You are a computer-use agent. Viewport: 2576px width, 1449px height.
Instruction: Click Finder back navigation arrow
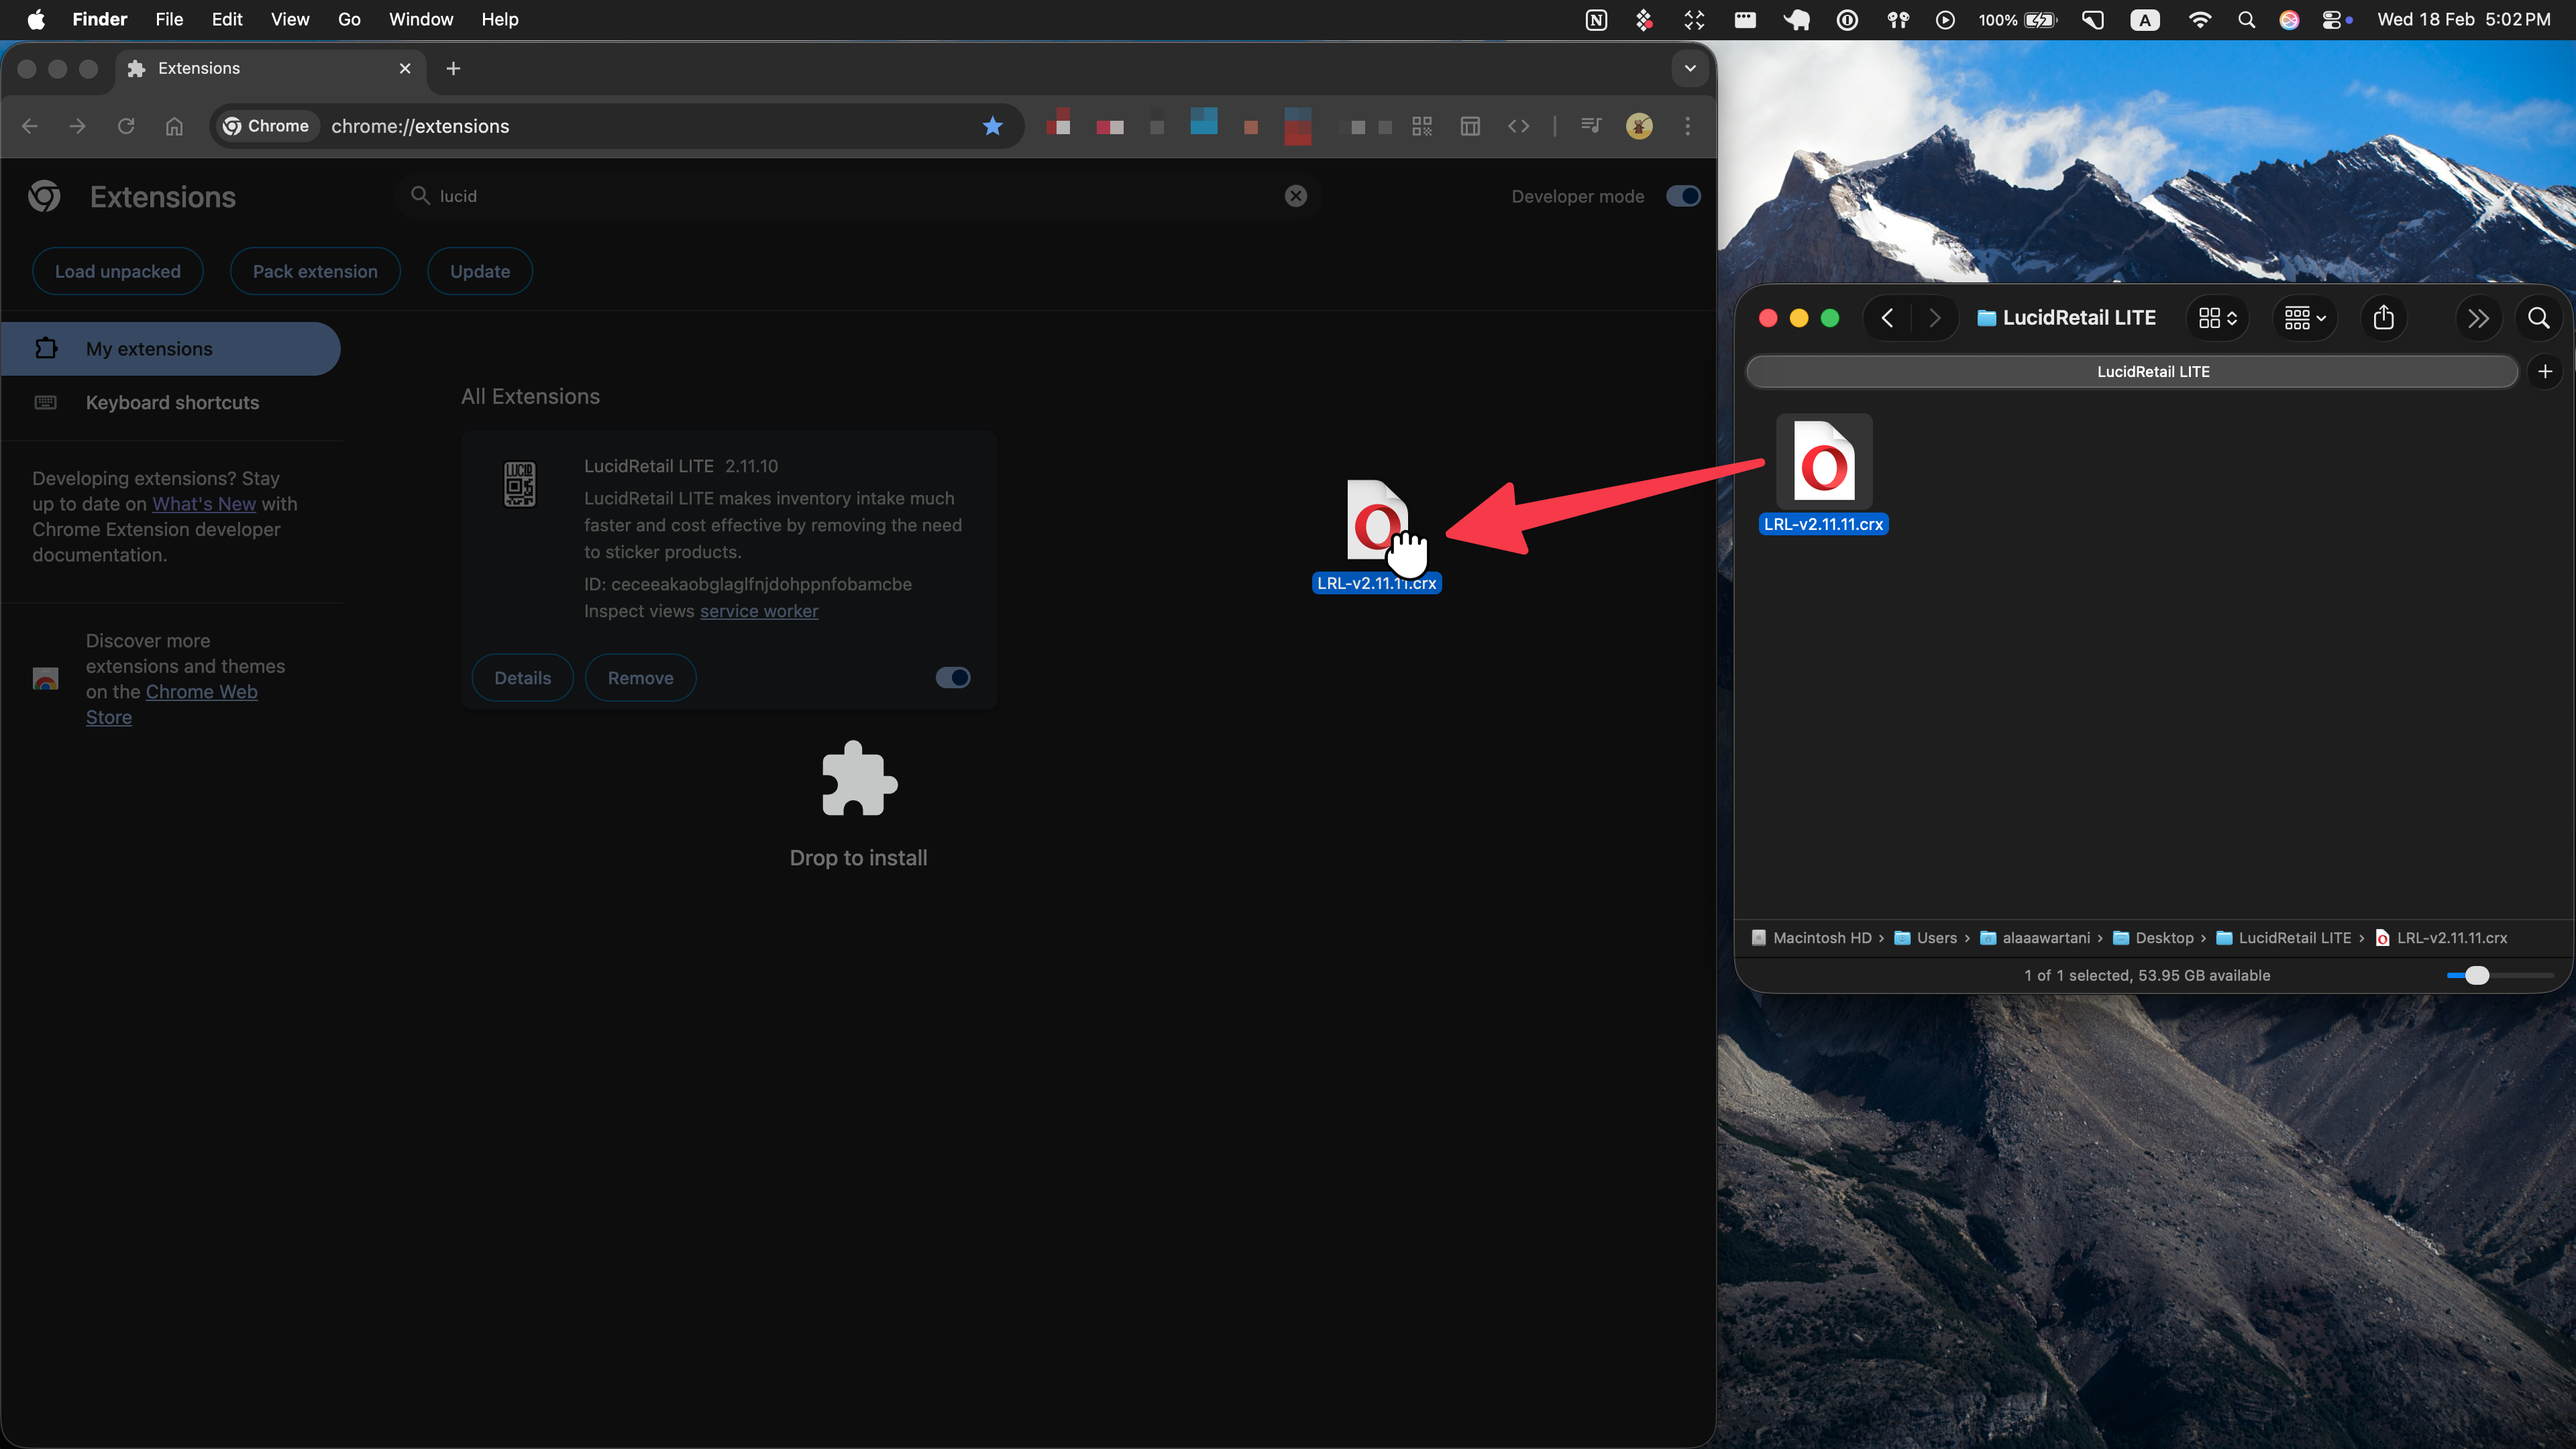click(x=1887, y=318)
